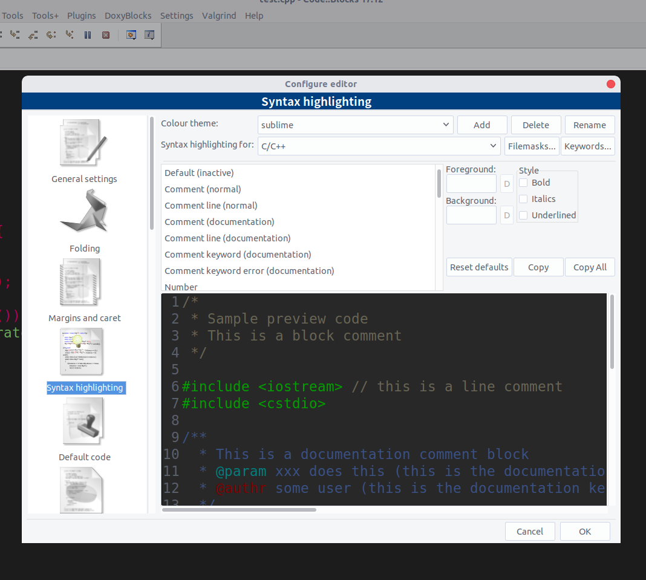Click the red @authr keyword in preview
The image size is (646, 580).
point(241,488)
